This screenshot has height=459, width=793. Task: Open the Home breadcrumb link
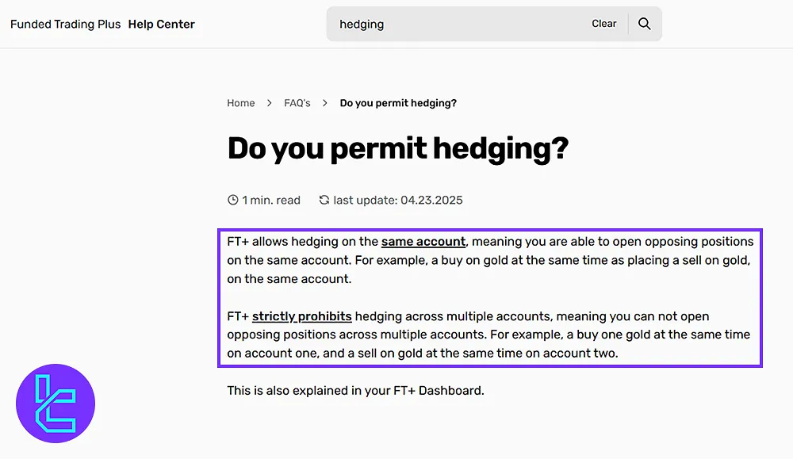[x=241, y=102]
